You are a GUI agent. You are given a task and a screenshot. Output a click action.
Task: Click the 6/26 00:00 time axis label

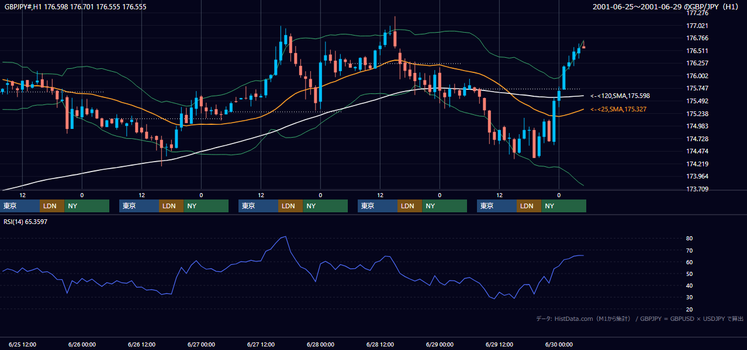[81, 344]
